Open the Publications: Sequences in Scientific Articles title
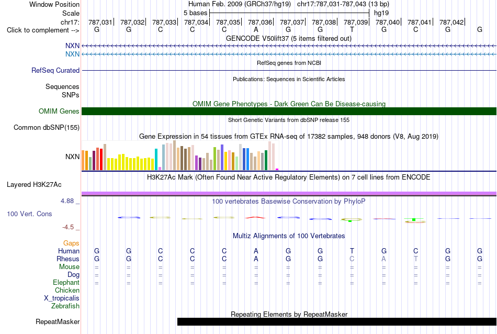The image size is (497, 334). click(x=289, y=79)
